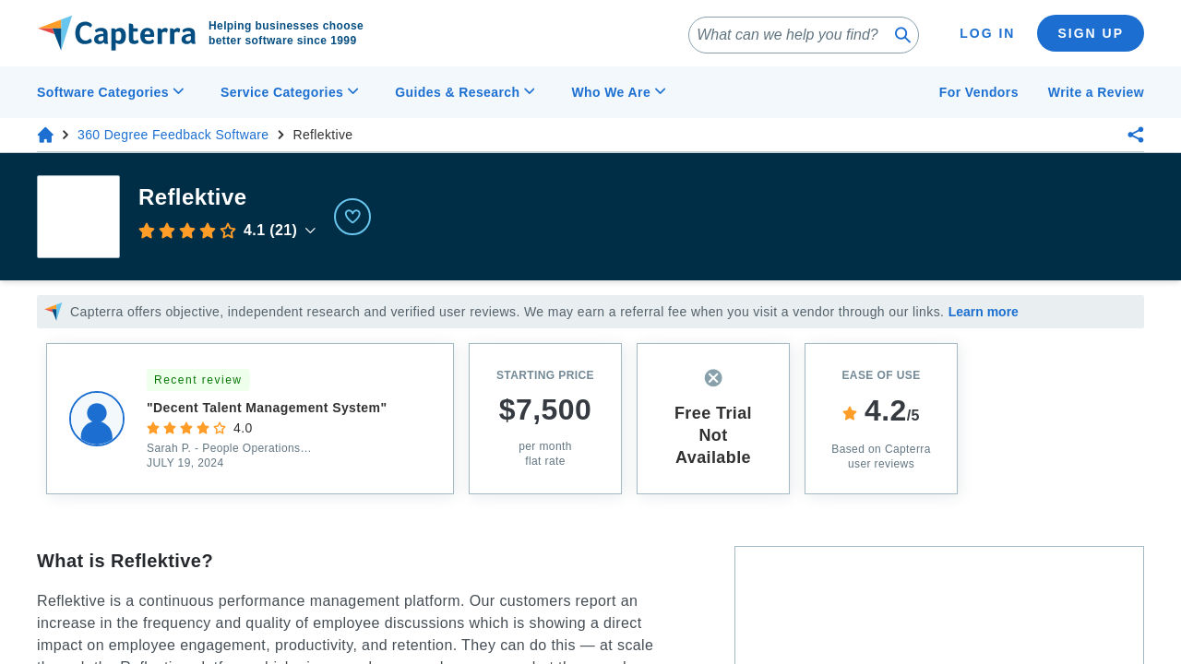Click the Log In link
Screen dimensions: 1181x664
pos(986,33)
